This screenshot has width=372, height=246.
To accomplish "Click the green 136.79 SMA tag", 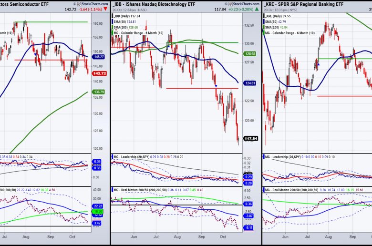I will (99, 92).
